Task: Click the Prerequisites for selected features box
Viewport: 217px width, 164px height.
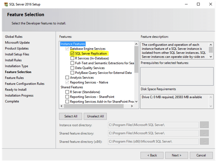Action: tap(177, 76)
